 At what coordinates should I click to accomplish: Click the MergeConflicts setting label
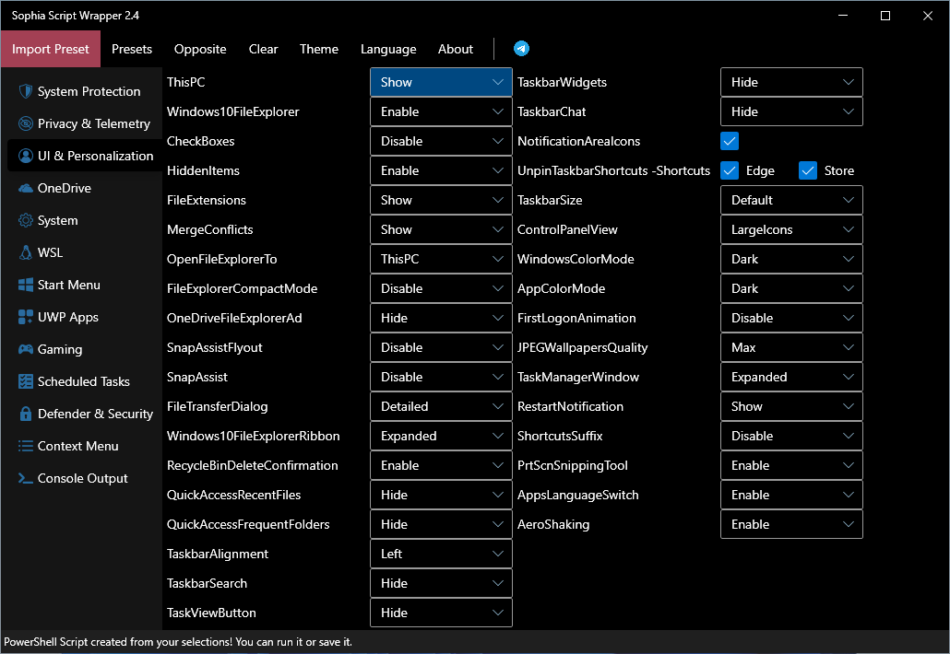[209, 230]
